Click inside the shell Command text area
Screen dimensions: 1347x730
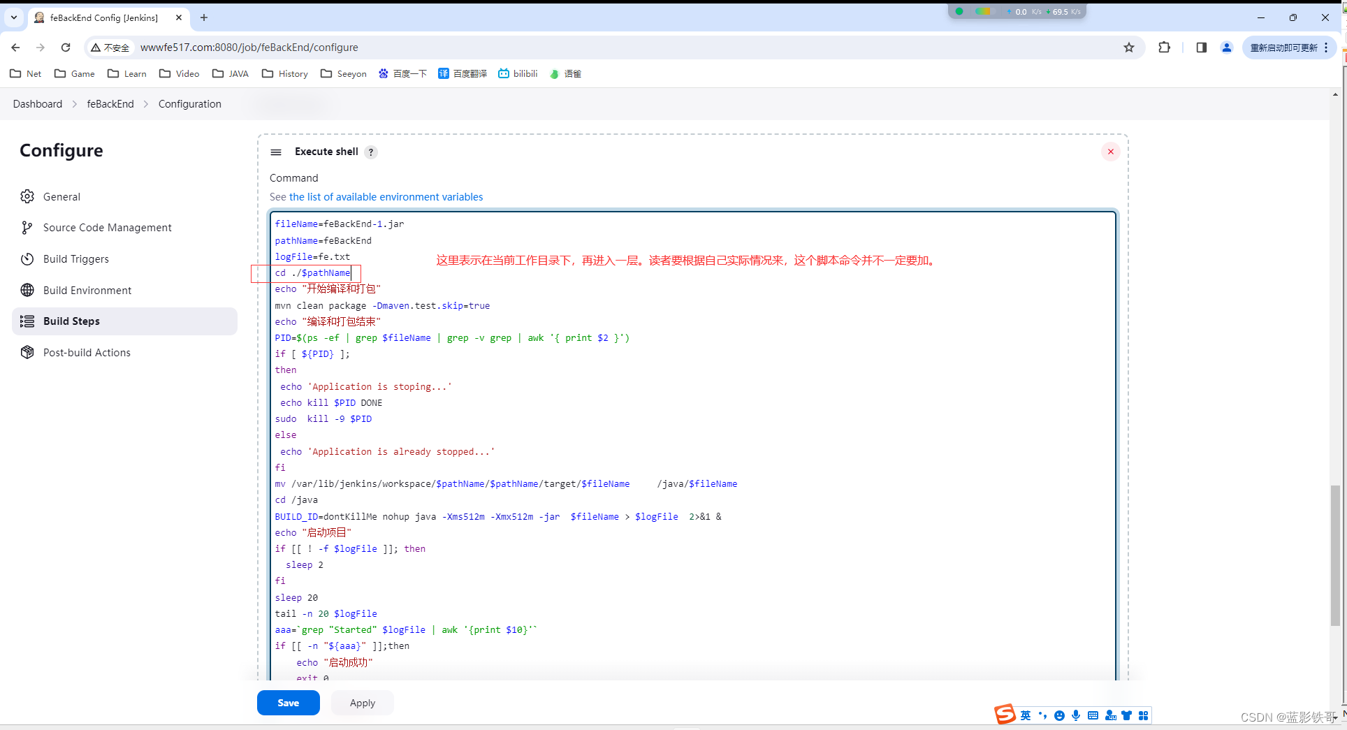(693, 447)
